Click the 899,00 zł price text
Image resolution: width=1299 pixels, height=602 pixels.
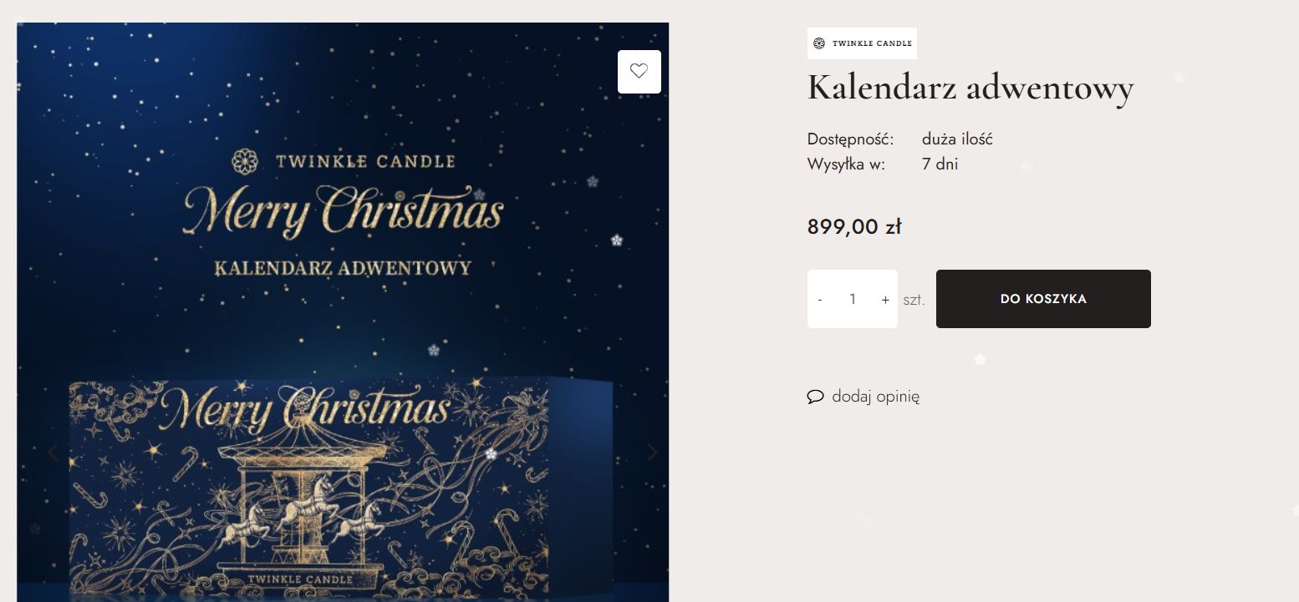pyautogui.click(x=853, y=226)
